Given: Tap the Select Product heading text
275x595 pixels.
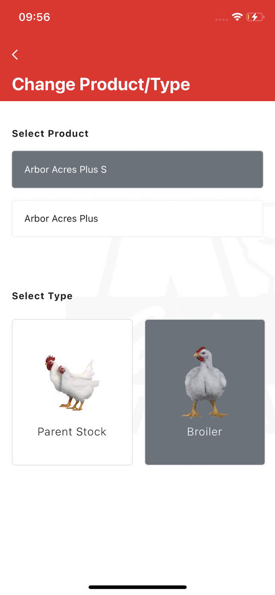Looking at the screenshot, I should (x=50, y=134).
